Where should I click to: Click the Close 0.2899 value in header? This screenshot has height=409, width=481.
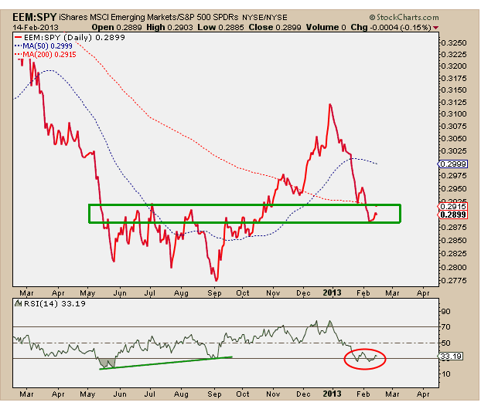point(275,27)
